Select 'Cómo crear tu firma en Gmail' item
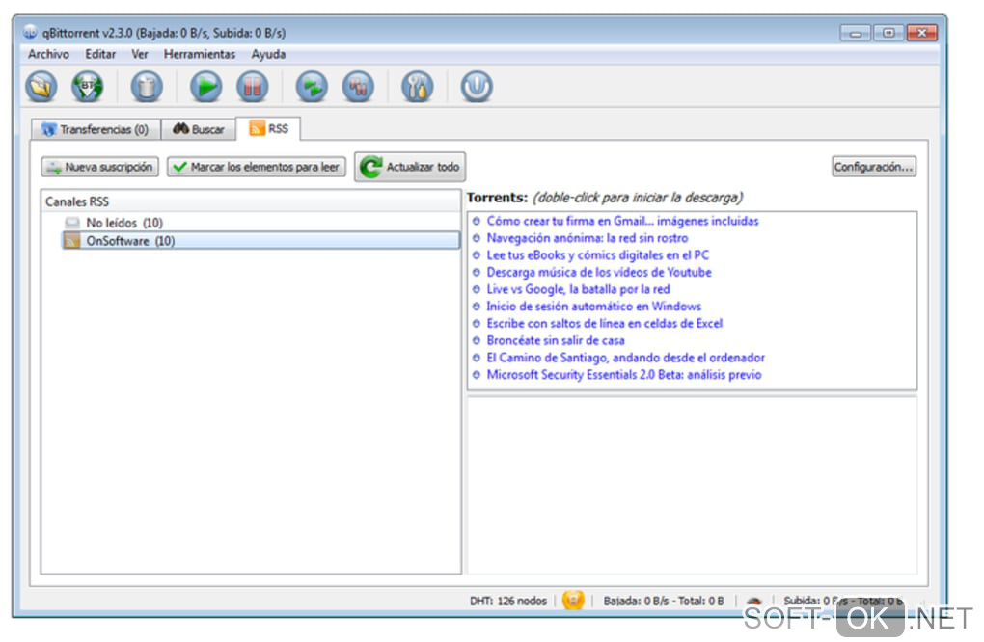The height and width of the screenshot is (642, 984). coord(622,221)
